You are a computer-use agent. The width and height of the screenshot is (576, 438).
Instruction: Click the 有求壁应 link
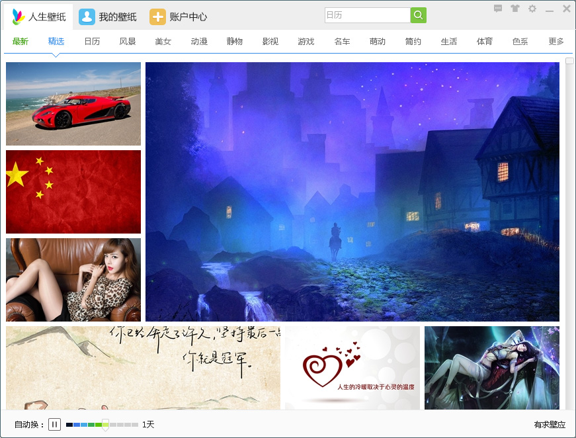coord(550,425)
